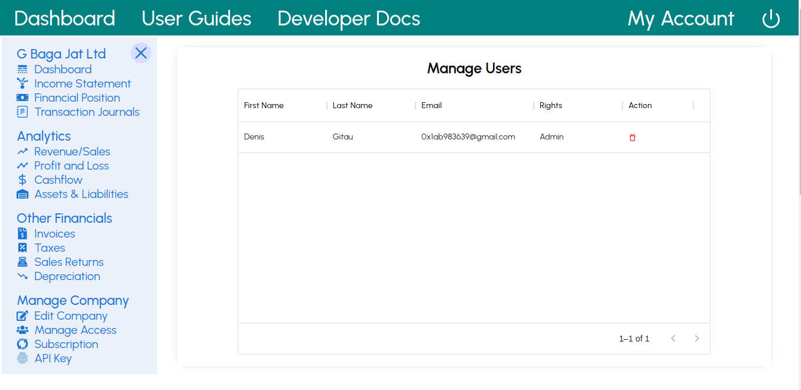Open the Profit and Loss link
Screen dimensions: 801x390
pos(72,166)
